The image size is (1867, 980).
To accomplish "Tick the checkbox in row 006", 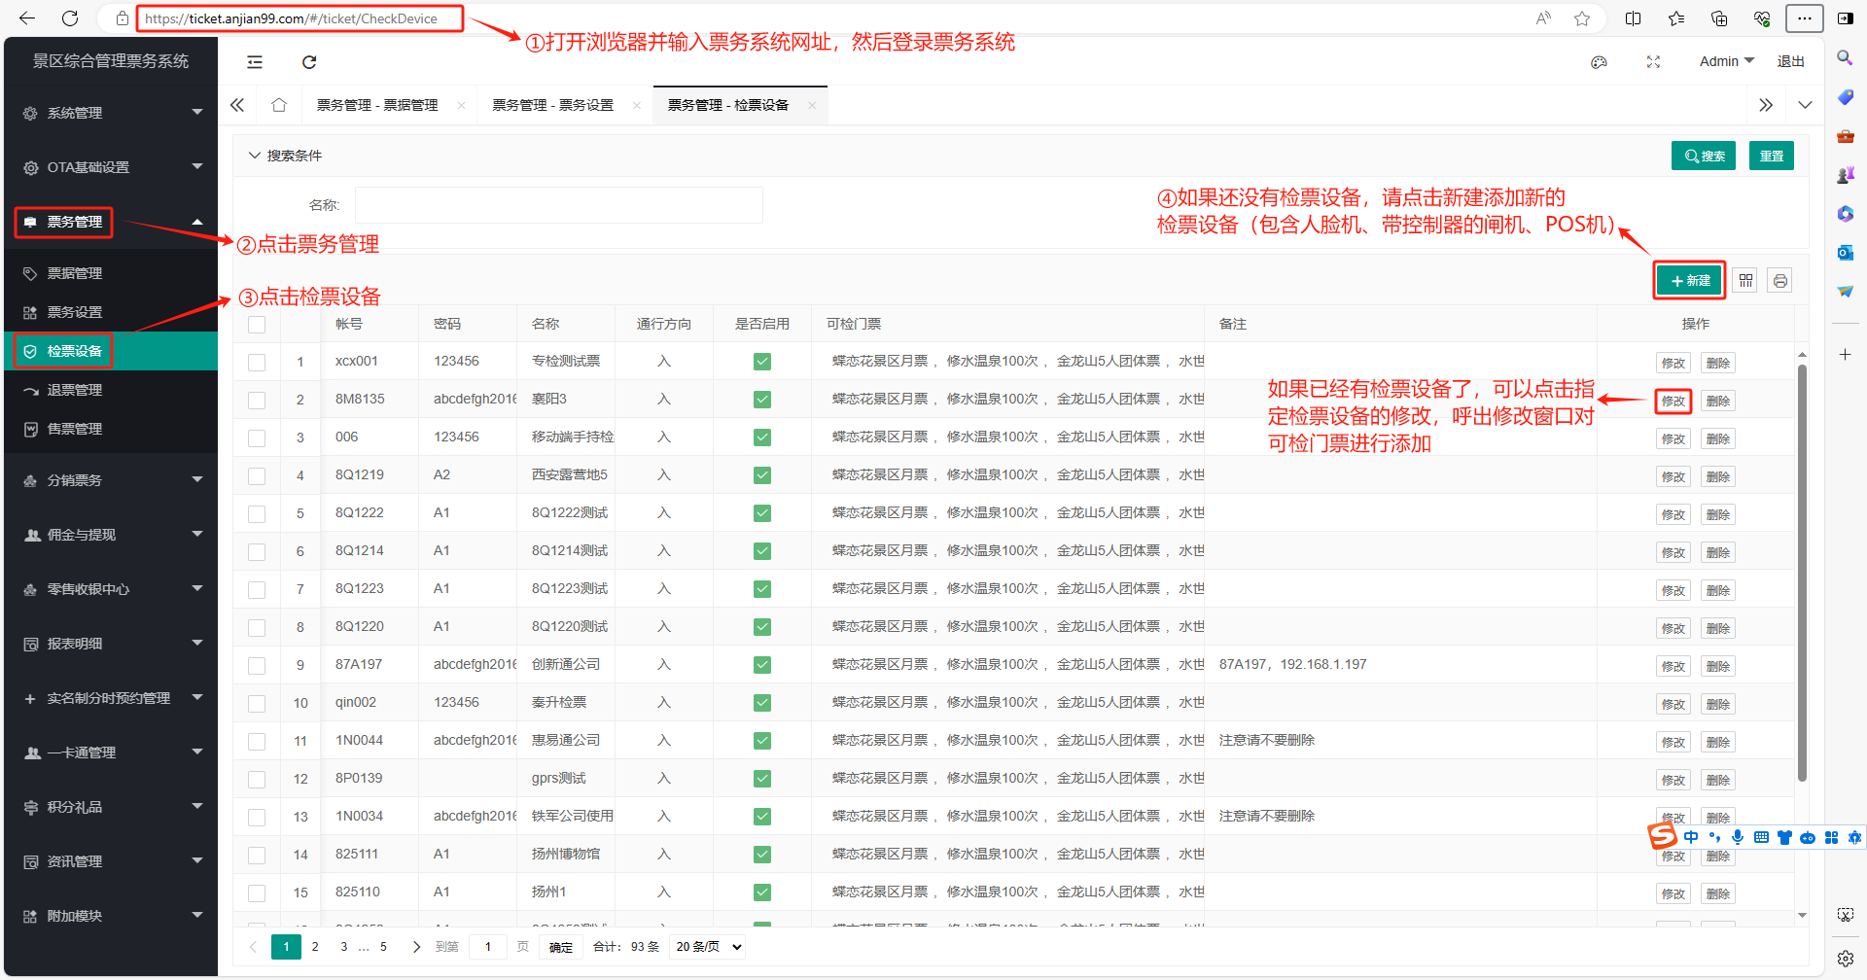I will 257,437.
